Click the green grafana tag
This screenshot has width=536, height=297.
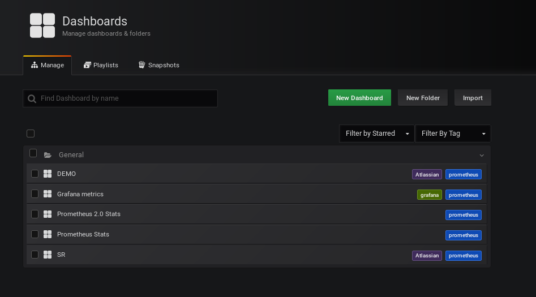click(x=430, y=195)
